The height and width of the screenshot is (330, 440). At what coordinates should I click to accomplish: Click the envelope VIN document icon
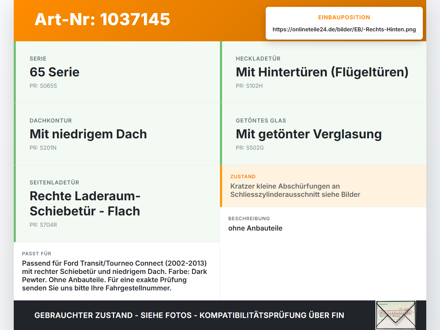396,315
